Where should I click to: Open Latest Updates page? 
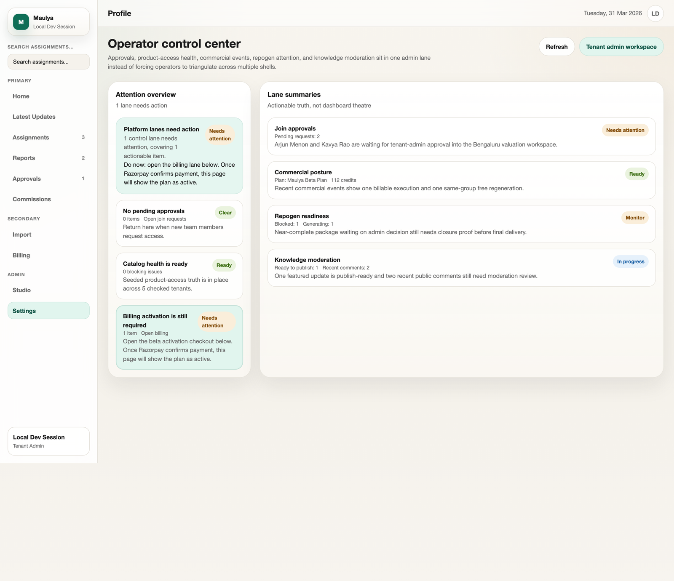tap(34, 117)
